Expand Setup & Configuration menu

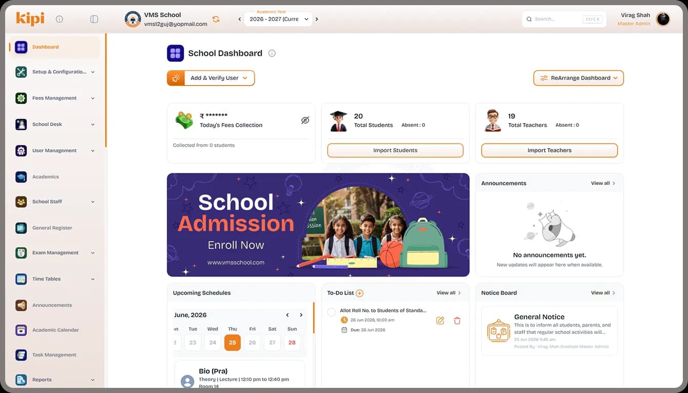(93, 72)
